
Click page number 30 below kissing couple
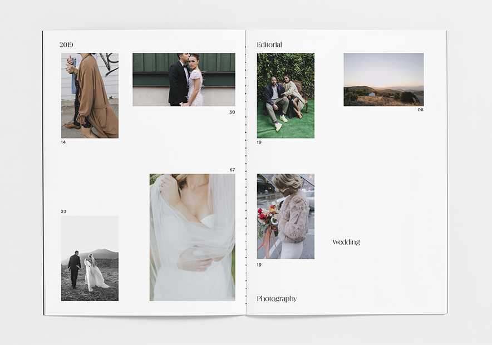pos(232,112)
